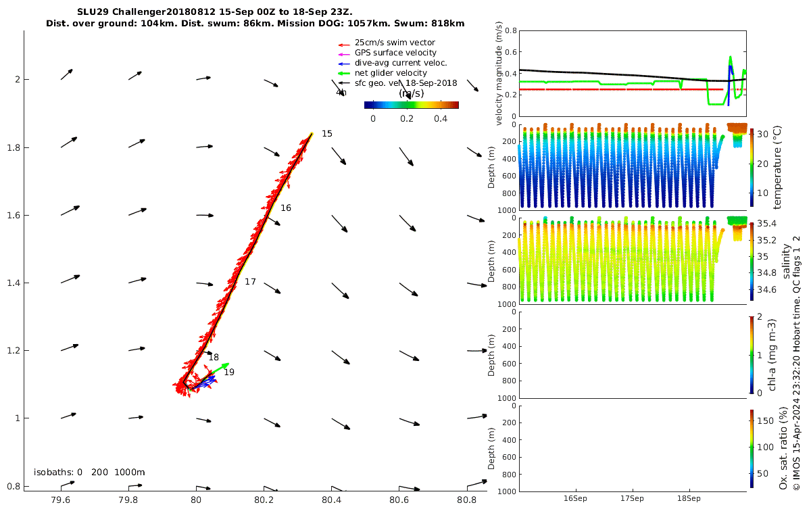Click the '150' oxygen colorbar tick
The width and height of the screenshot is (811, 507).
point(765,420)
